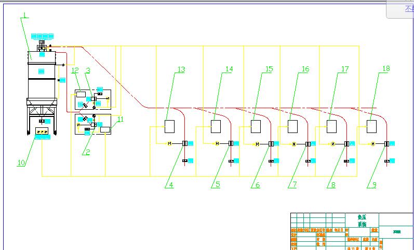The width and height of the screenshot is (414, 250).
Task: Click the green callout number 4
Action: click(x=171, y=185)
